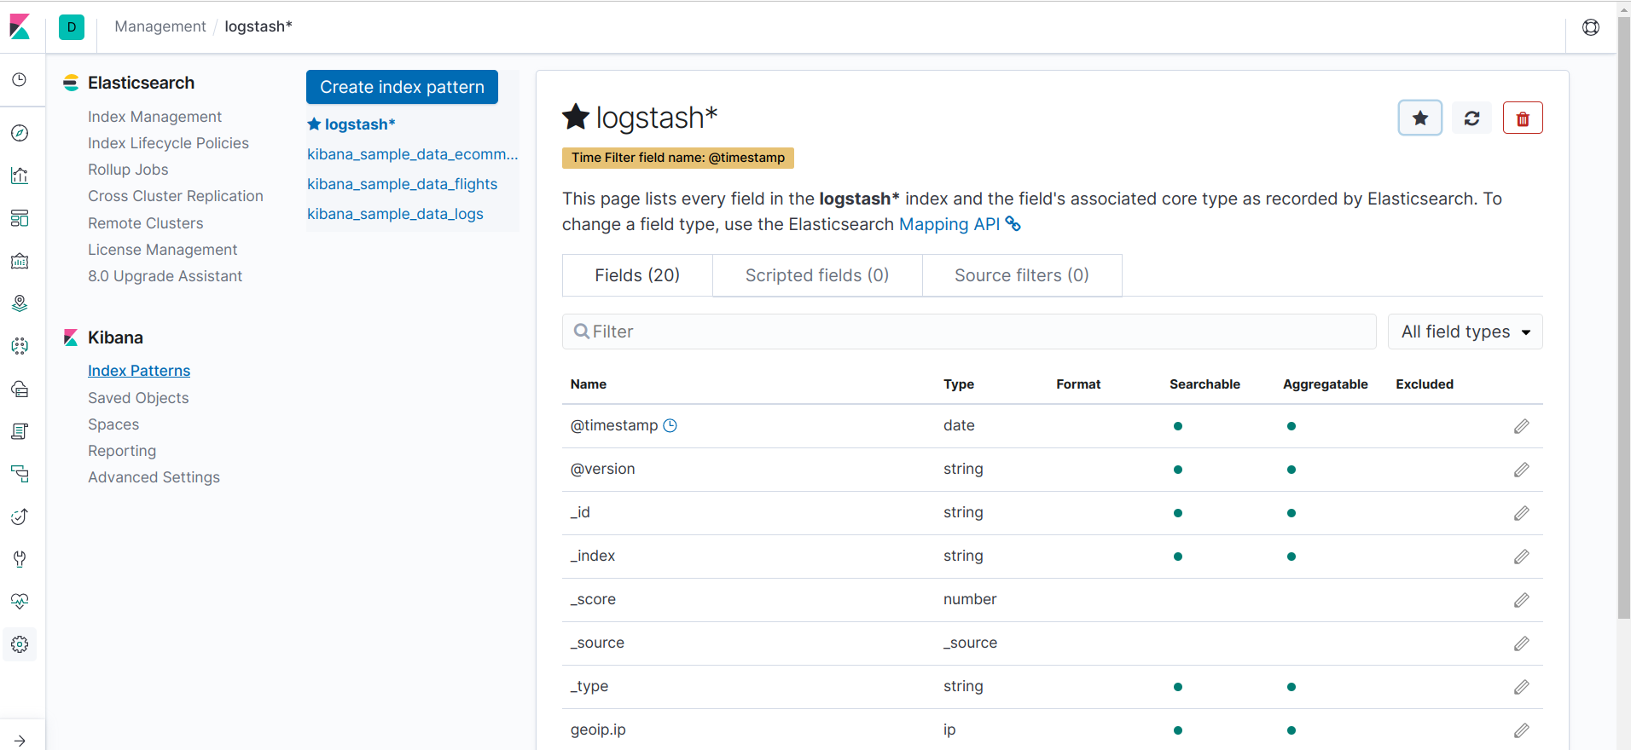
Task: Open Recently viewed clock icon in sidebar
Action: tap(20, 79)
